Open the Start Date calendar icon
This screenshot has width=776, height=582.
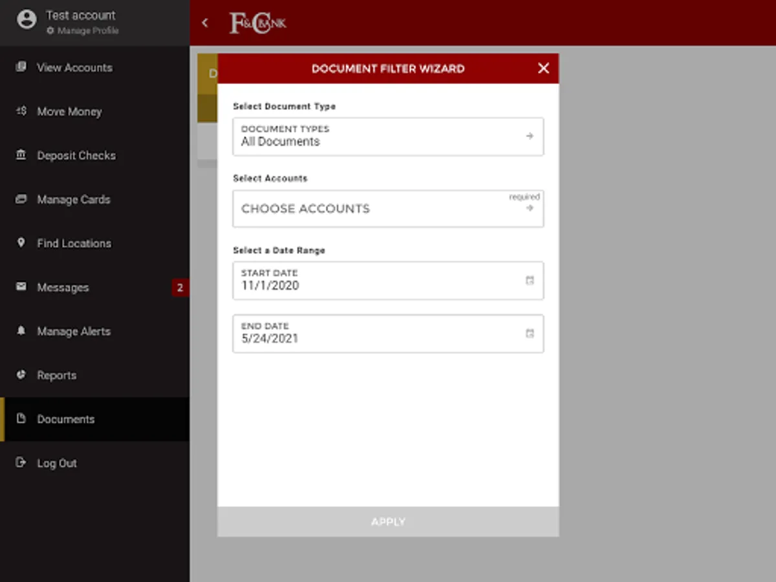coord(530,281)
